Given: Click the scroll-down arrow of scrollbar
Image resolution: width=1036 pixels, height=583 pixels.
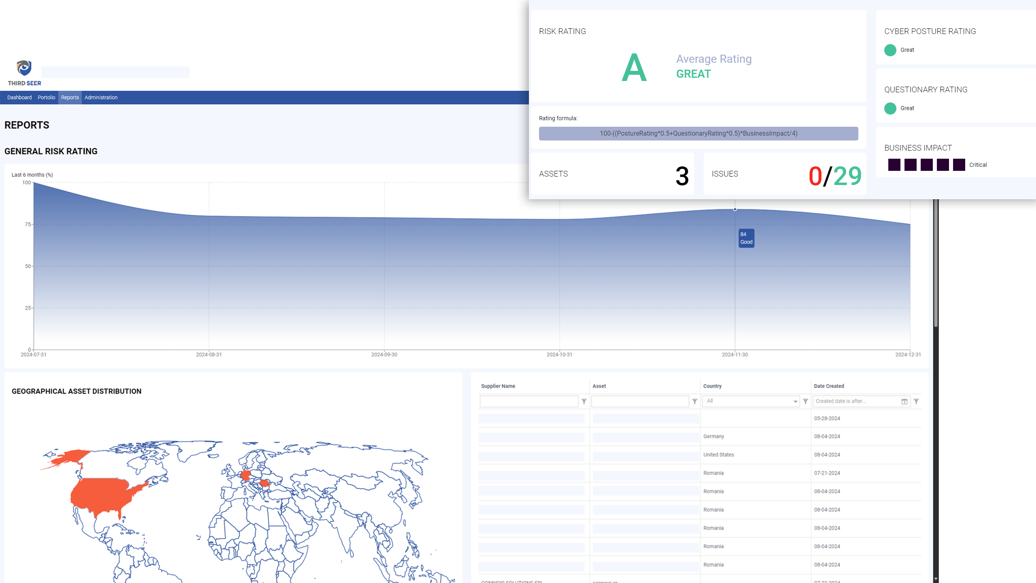Looking at the screenshot, I should (936, 579).
